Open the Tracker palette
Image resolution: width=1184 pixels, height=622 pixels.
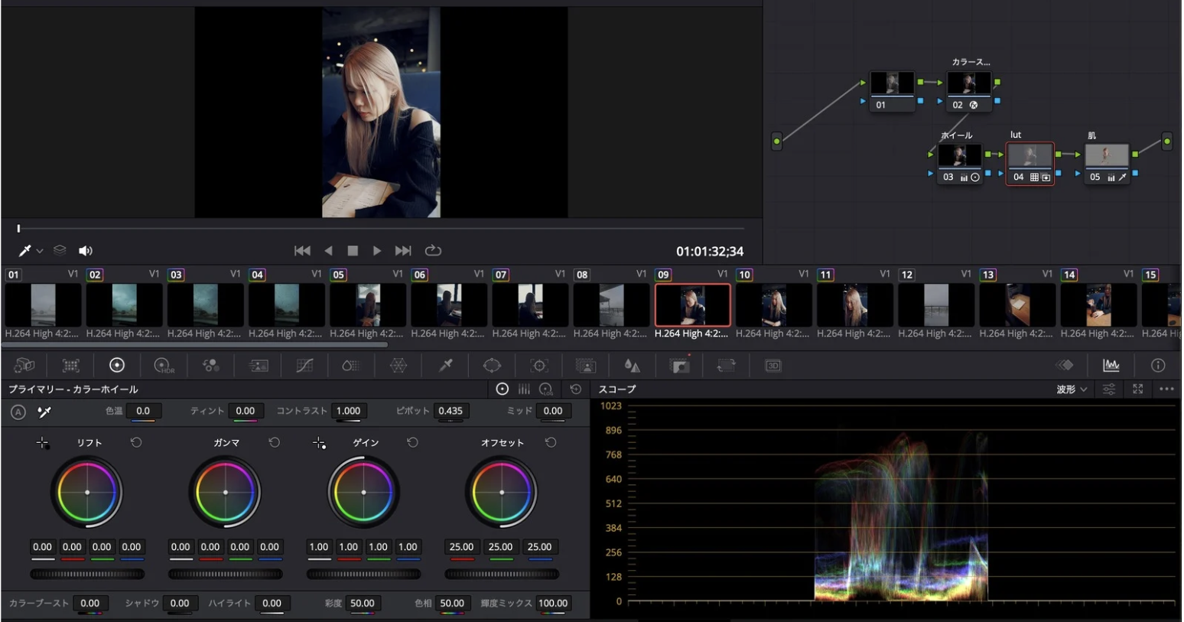pyautogui.click(x=539, y=366)
